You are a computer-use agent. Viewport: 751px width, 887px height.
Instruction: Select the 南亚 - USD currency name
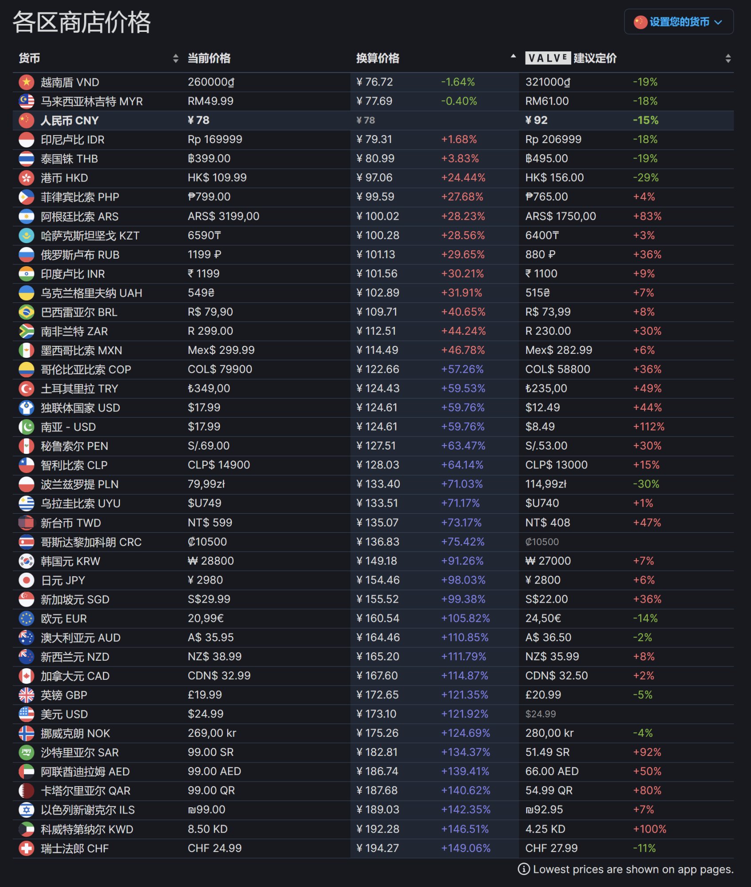tap(68, 427)
